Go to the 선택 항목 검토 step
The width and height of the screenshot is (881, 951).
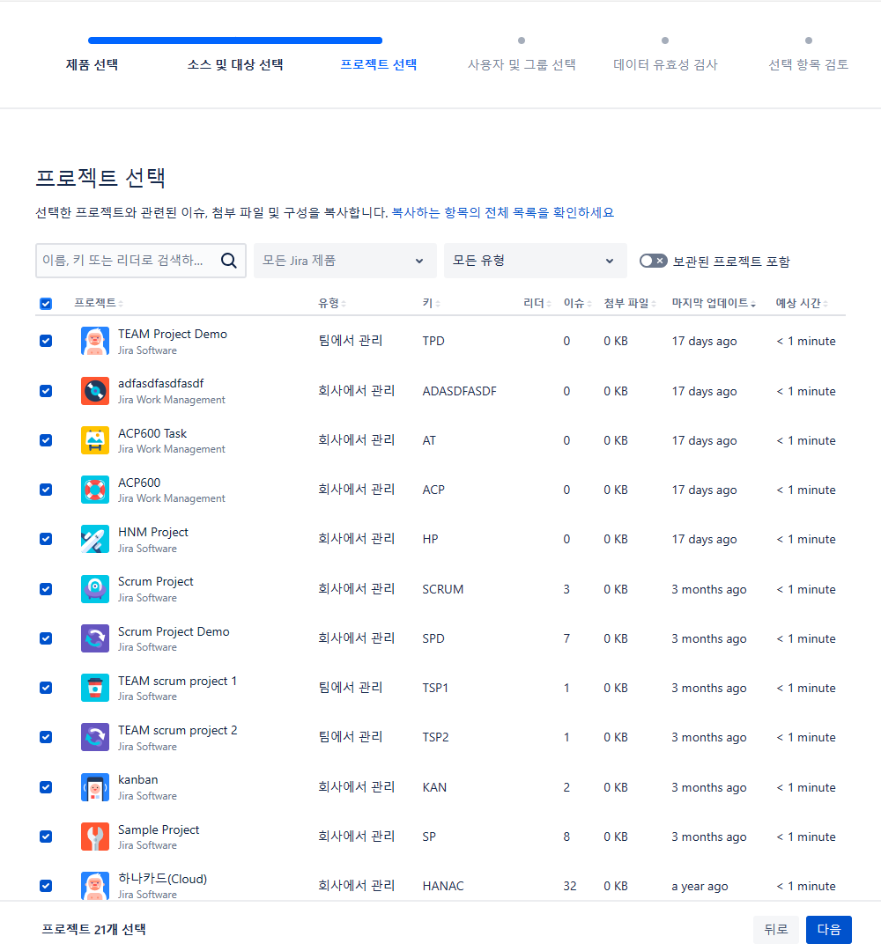[x=808, y=64]
